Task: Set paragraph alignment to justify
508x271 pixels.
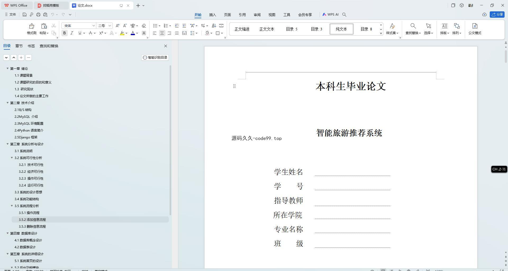Action: click(177, 33)
